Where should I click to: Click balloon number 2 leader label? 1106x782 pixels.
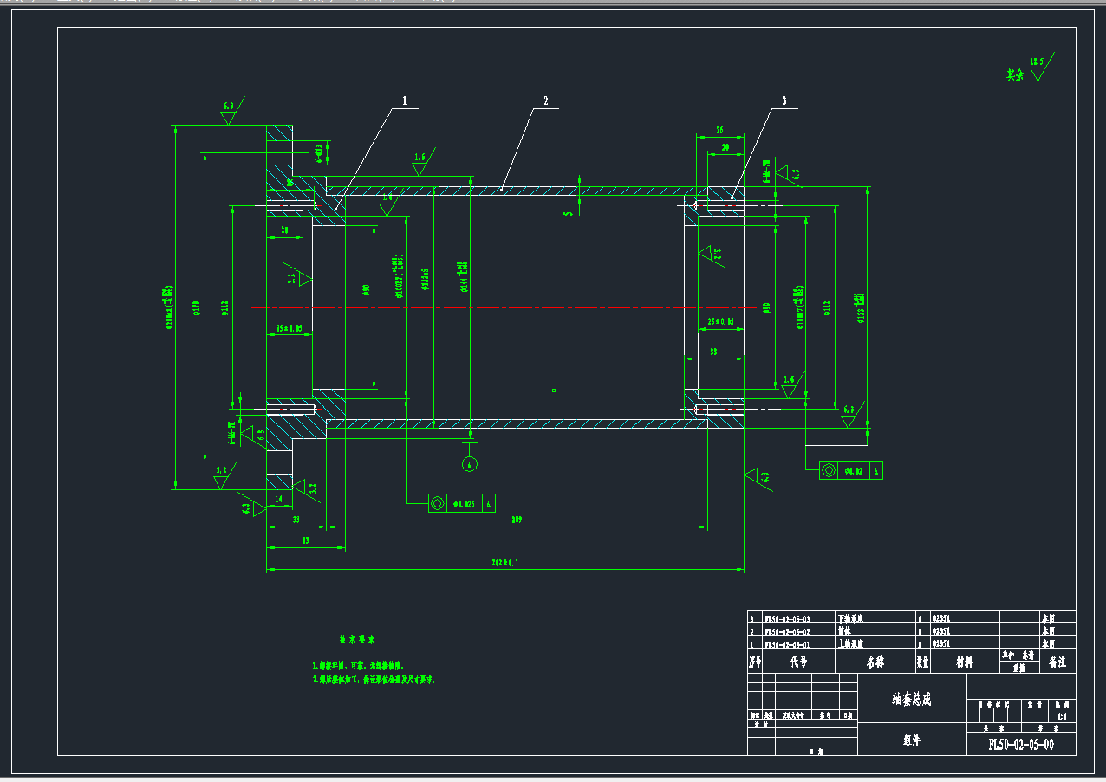[x=545, y=101]
